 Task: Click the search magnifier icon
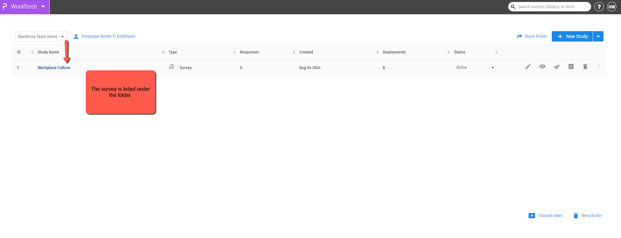[513, 7]
